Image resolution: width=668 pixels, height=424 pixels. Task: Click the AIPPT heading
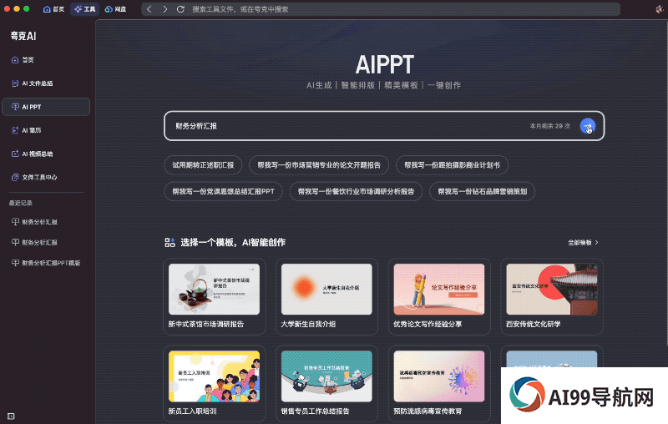(384, 65)
